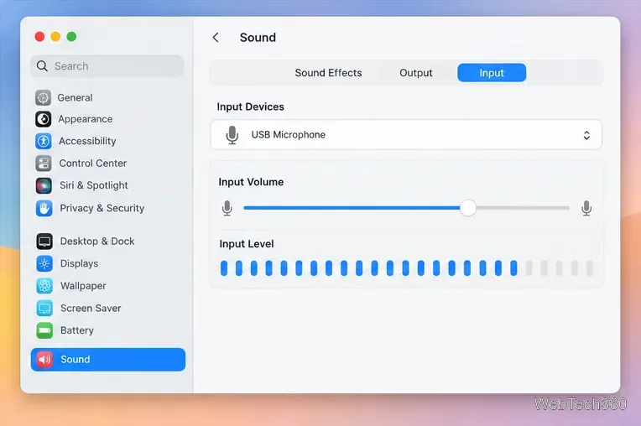Select the Sound label in sidebar

(76, 360)
